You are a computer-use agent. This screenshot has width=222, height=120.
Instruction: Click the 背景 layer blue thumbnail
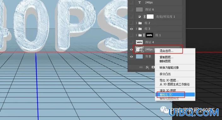139,56
